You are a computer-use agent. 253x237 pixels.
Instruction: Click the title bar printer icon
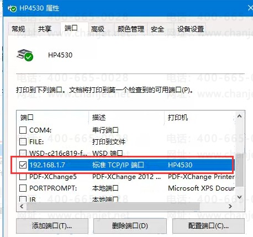(x=12, y=8)
